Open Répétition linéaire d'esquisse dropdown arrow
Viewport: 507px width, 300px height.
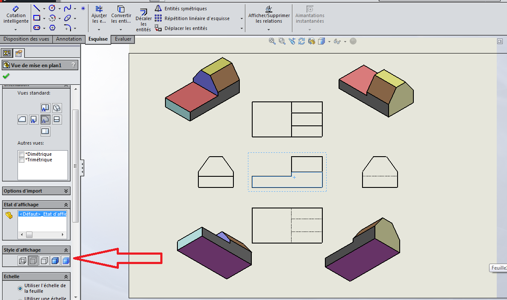pyautogui.click(x=242, y=19)
